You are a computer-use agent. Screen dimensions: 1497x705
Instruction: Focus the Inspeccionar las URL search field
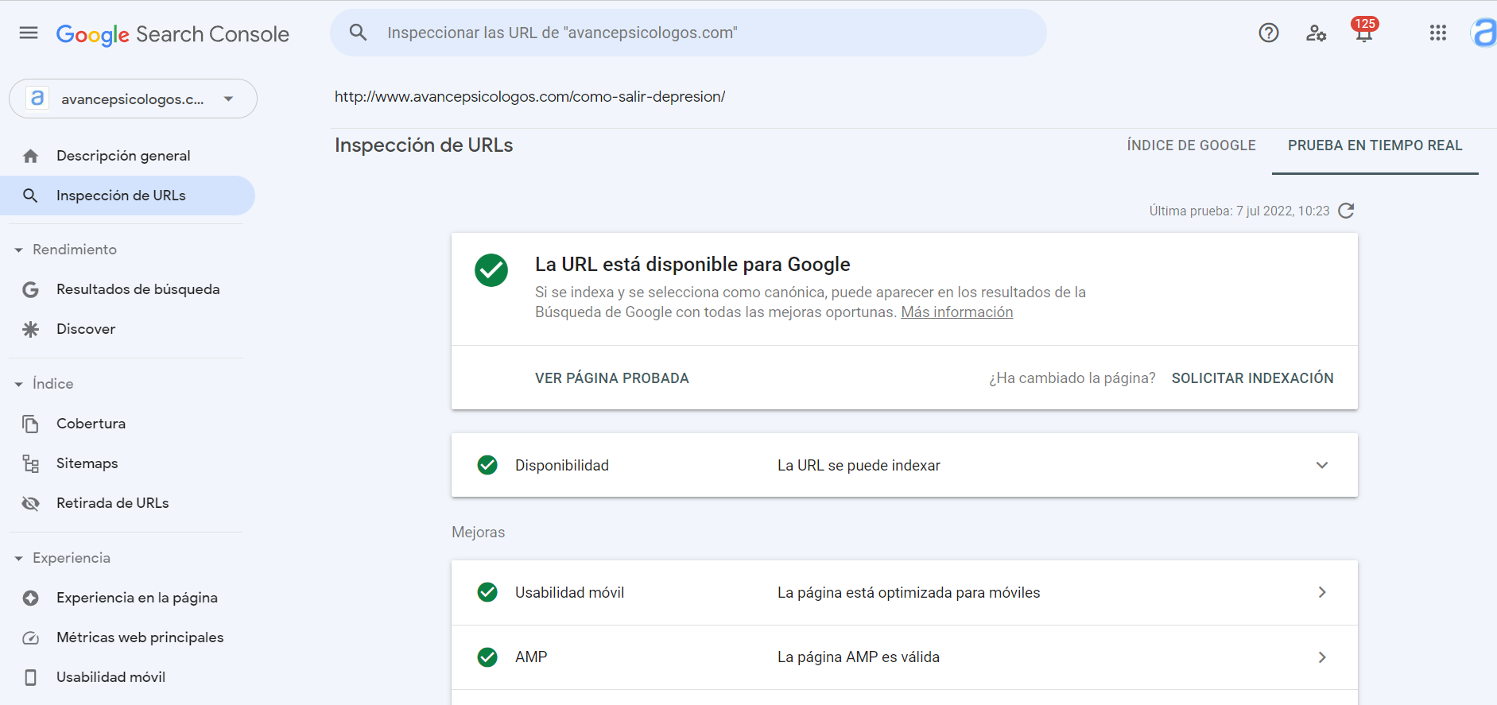[688, 33]
